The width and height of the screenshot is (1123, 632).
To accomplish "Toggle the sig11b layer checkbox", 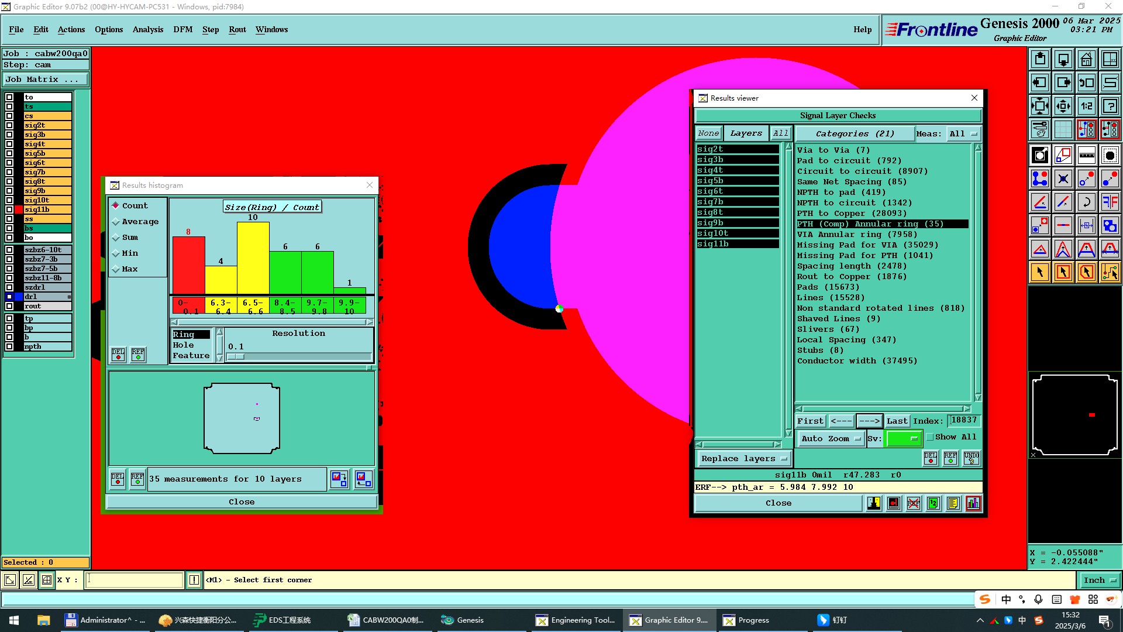I will coord(9,209).
